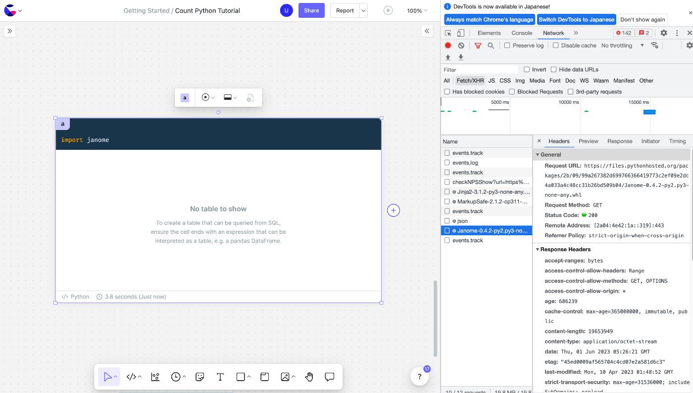Insert an image from bottom toolbar
Screen dimensions: 693x393
pos(285,377)
